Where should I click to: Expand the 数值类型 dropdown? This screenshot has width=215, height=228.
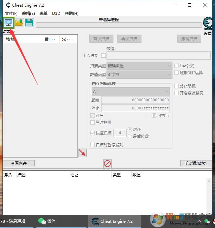tap(139, 75)
